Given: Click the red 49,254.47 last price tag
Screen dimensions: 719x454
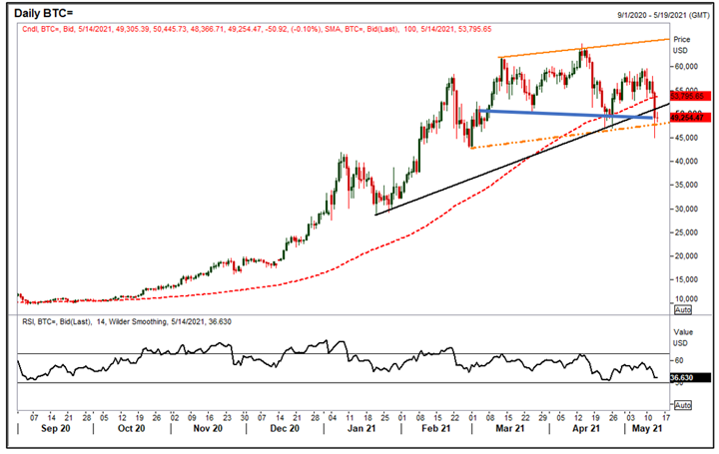Looking at the screenshot, I should click(690, 118).
